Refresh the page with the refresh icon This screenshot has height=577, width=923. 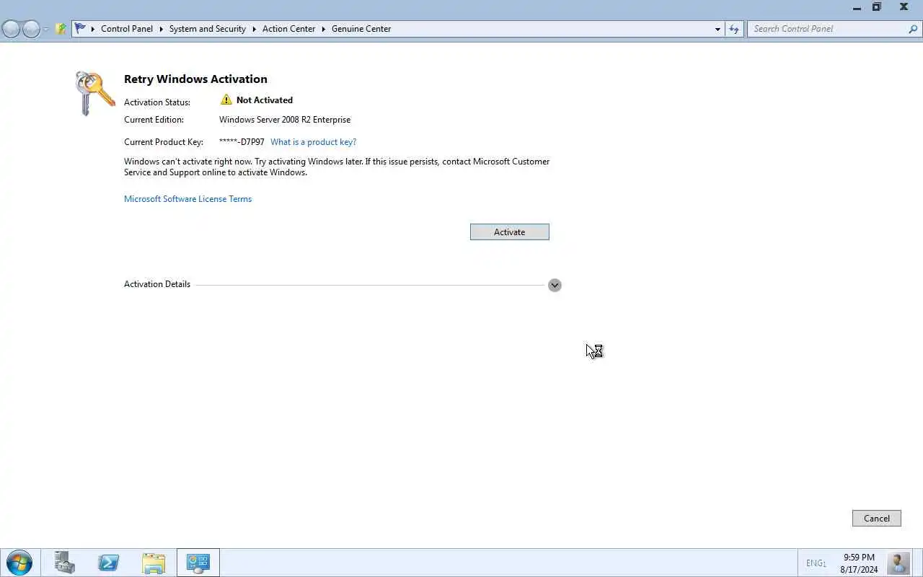(734, 29)
